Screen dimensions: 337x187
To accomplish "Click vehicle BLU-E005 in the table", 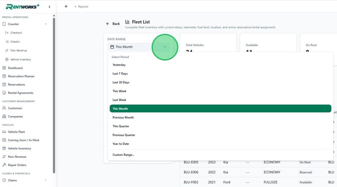I will (191, 162).
